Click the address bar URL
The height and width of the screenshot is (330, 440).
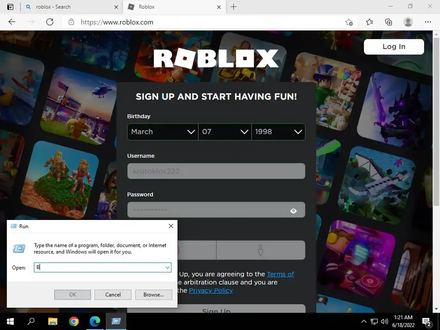click(117, 22)
